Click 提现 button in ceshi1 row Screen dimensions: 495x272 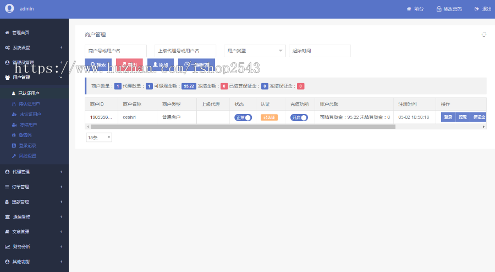pyautogui.click(x=463, y=117)
